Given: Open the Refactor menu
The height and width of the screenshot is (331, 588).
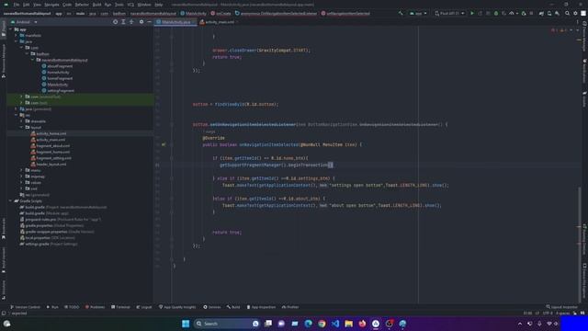Looking at the screenshot, I should pyautogui.click(x=82, y=5).
